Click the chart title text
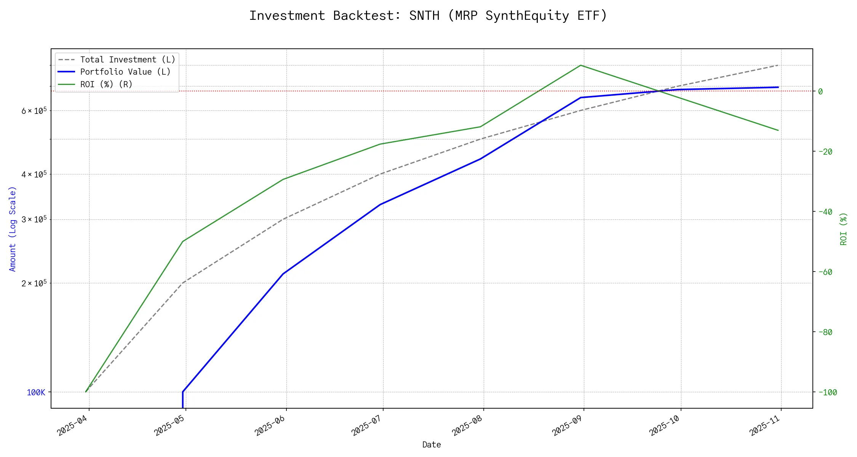The image size is (857, 457). point(428,16)
